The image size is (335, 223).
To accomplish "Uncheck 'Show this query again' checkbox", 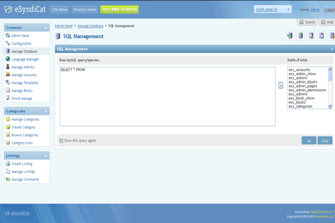I will point(61,140).
